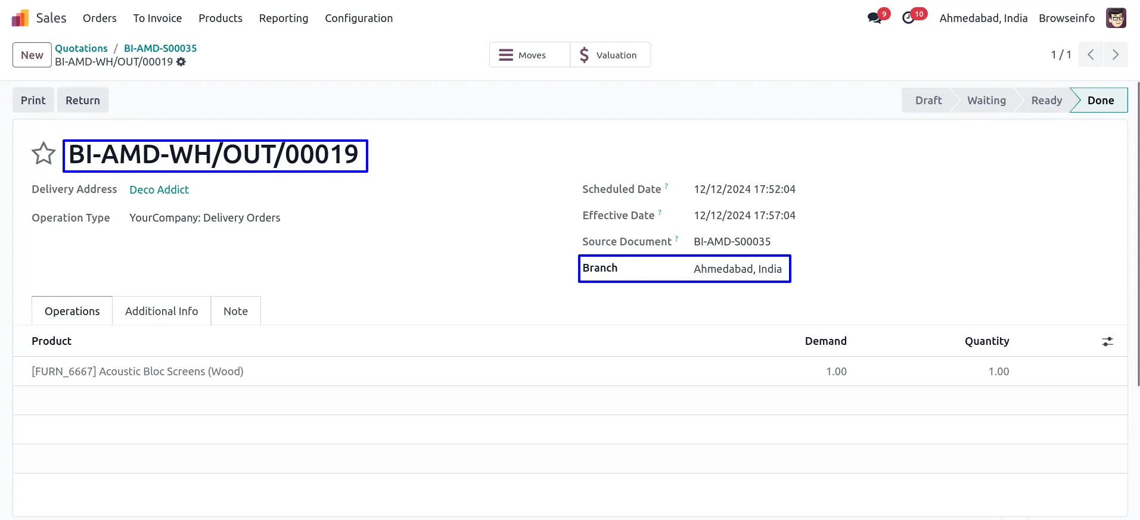Open the Deco Addict delivery address link
1140x520 pixels.
159,189
